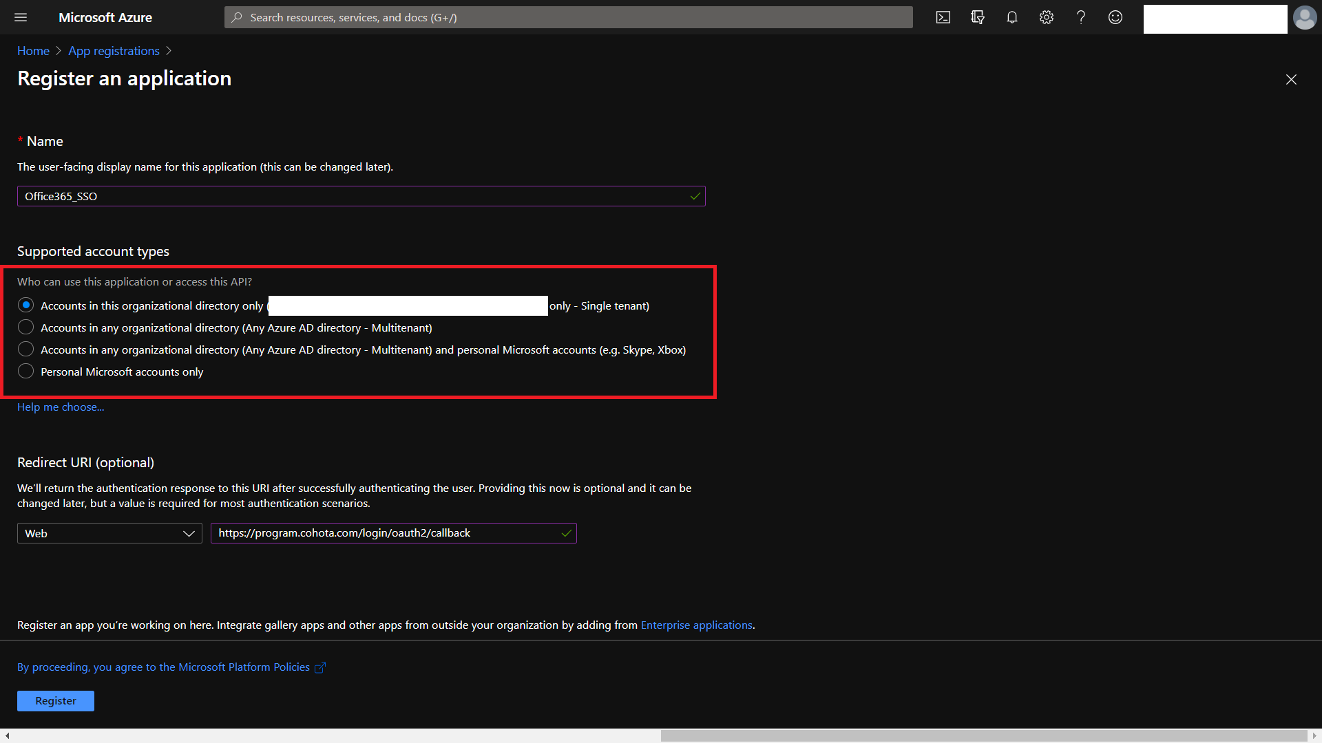
Task: Open Enterprise applications link
Action: pyautogui.click(x=696, y=625)
